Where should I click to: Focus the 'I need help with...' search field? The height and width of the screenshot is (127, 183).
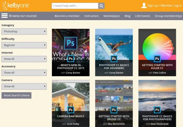(x=75, y=6)
